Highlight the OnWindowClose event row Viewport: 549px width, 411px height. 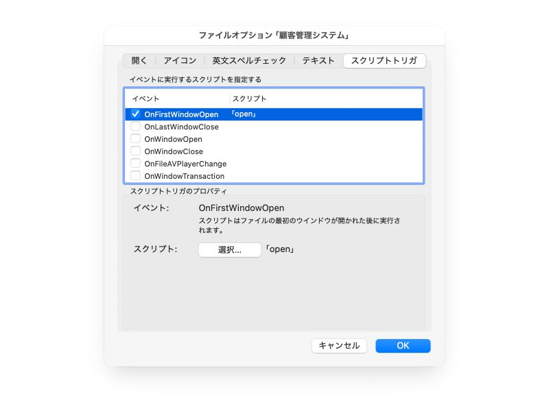174,151
